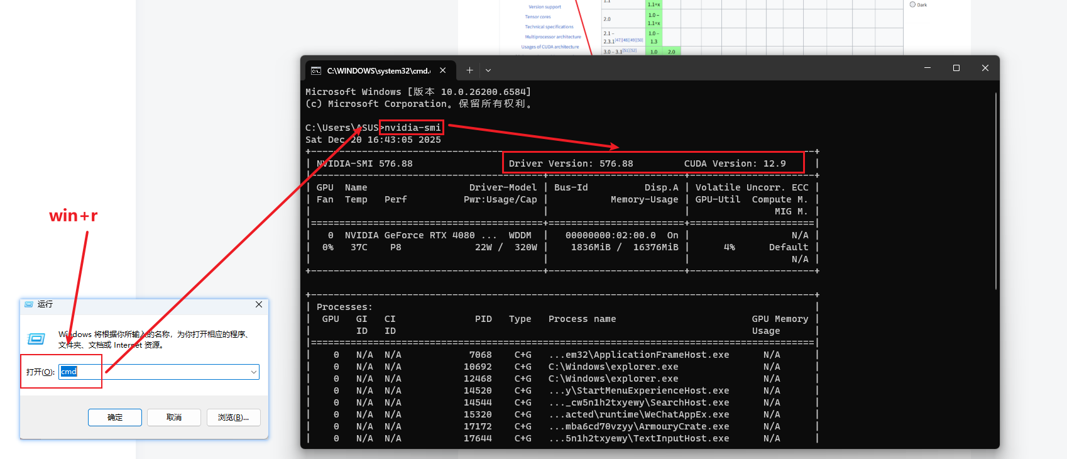Expand the Open combo box dropdown arrow
The image size is (1067, 459).
pos(254,372)
